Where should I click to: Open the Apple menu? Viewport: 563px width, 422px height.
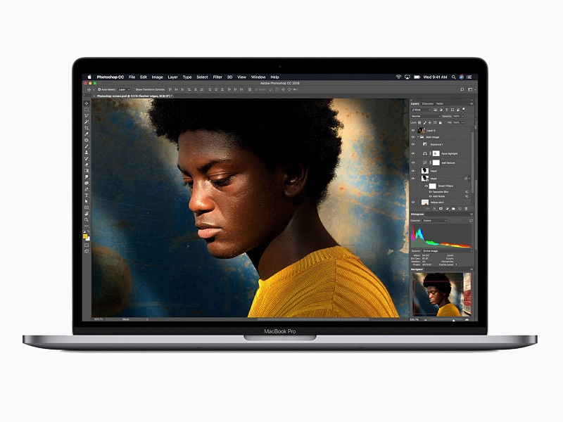89,77
